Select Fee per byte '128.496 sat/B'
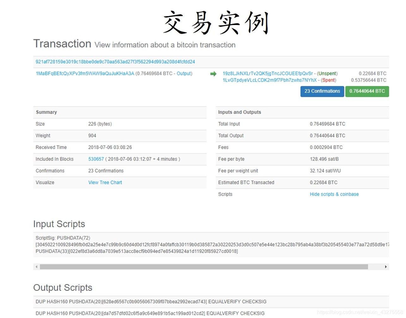 coord(324,159)
